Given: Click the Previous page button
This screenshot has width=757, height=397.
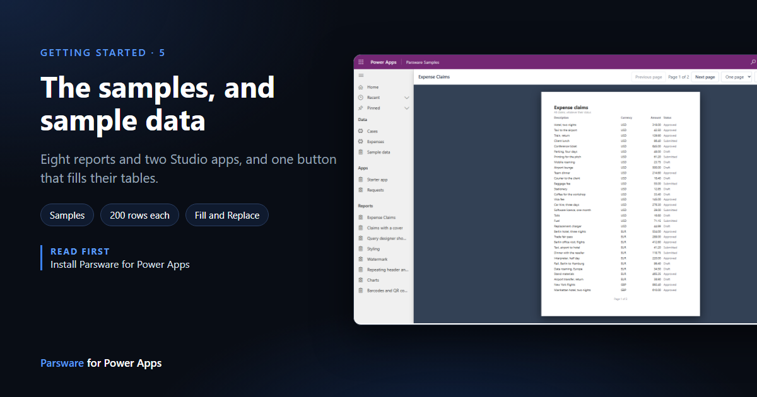Looking at the screenshot, I should pos(648,77).
